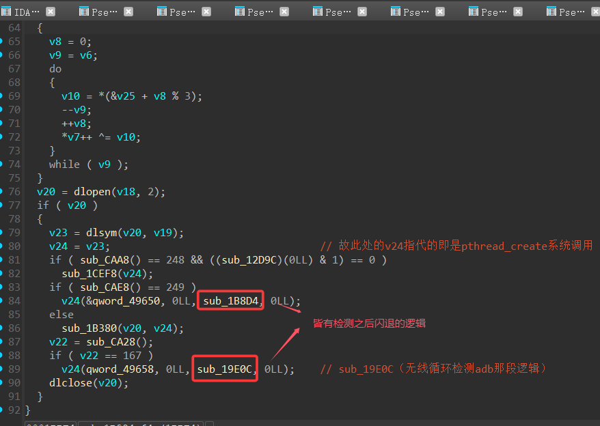Select constant 248 in the comparison
The width and height of the screenshot is (600, 426).
[x=175, y=260]
